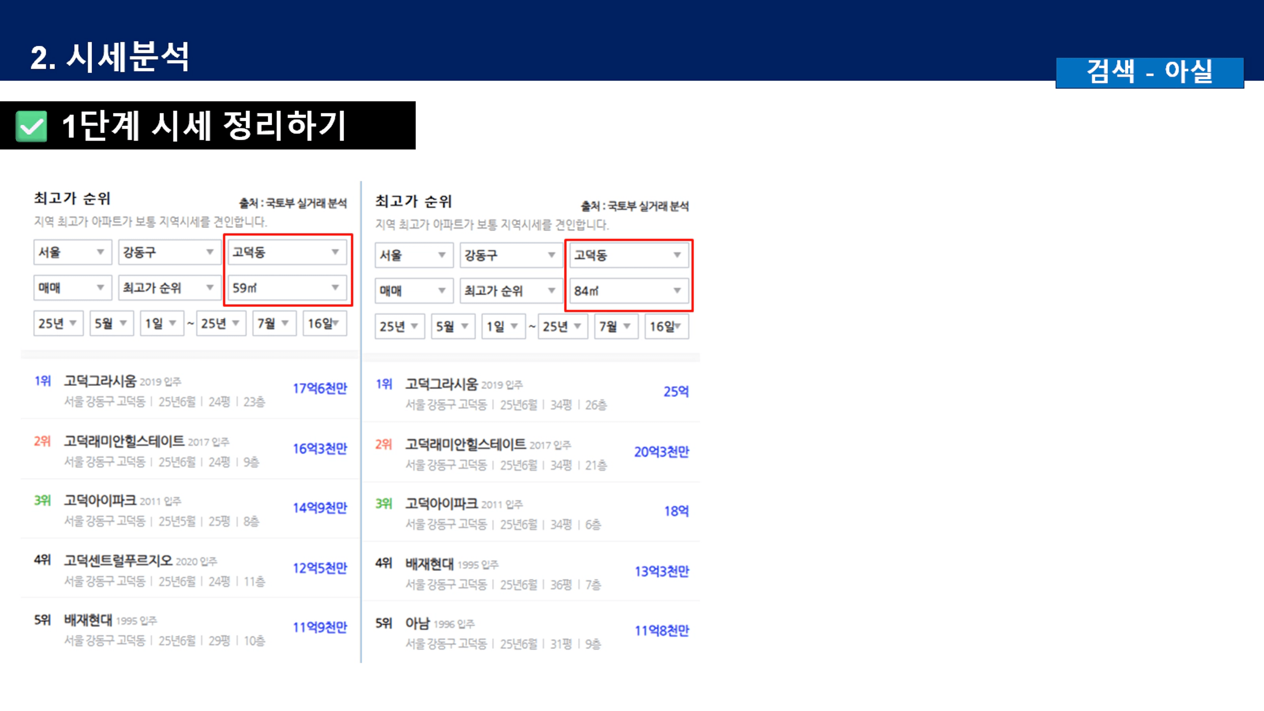Open the end month 7월 dropdown in the right panel

[616, 326]
